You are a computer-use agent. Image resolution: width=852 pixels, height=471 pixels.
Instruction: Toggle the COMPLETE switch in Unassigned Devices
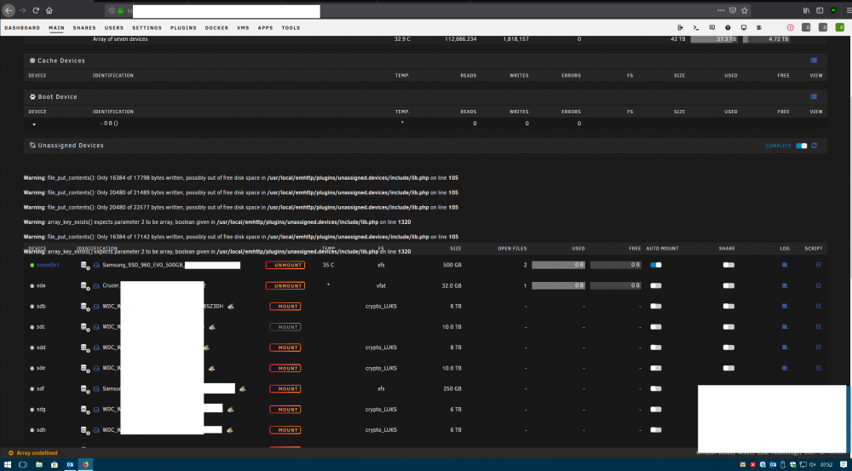pyautogui.click(x=802, y=146)
